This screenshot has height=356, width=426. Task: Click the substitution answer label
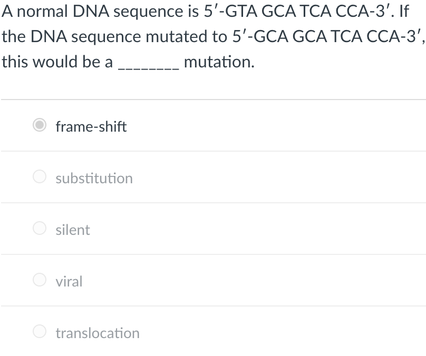coord(94,179)
